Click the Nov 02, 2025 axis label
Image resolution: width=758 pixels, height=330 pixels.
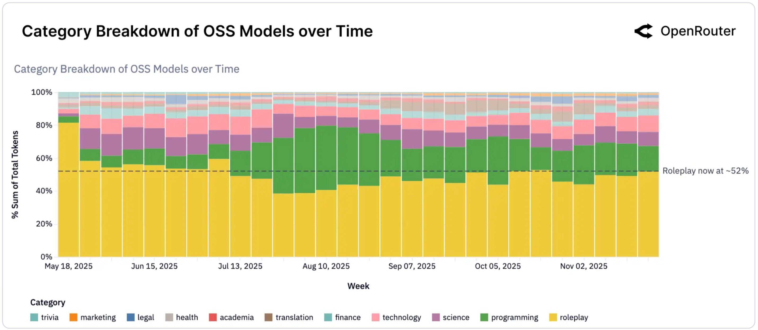coord(583,266)
